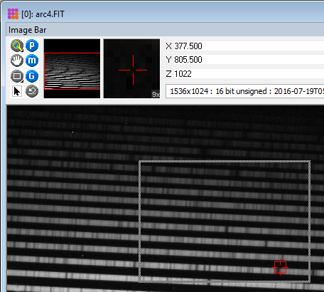
Task: Click the 9x magnifier preview pane
Action: click(x=131, y=68)
